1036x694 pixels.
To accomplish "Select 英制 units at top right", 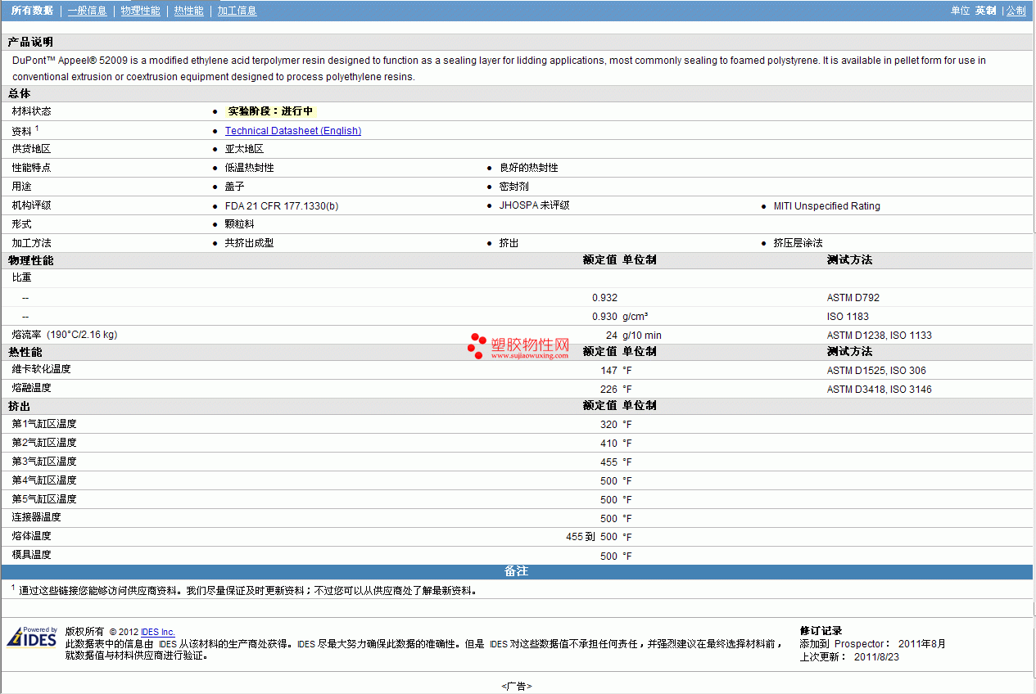I will tap(985, 11).
